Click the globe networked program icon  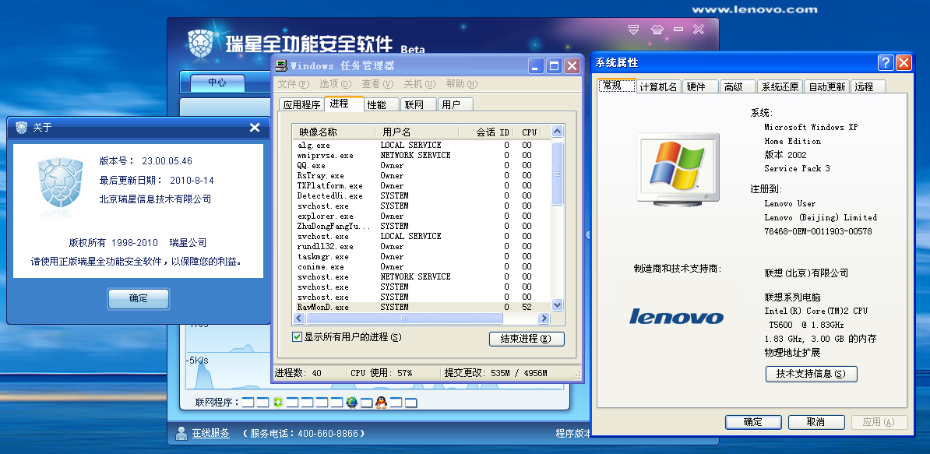pyautogui.click(x=352, y=403)
